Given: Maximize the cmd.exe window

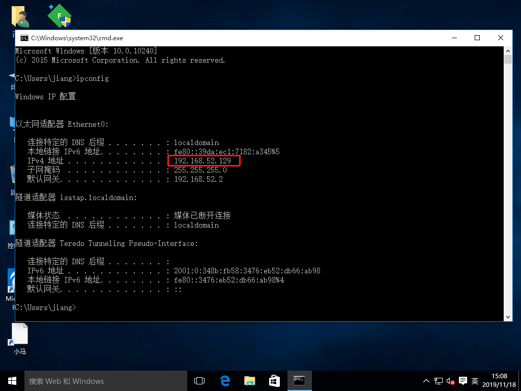Looking at the screenshot, I should click(x=477, y=38).
